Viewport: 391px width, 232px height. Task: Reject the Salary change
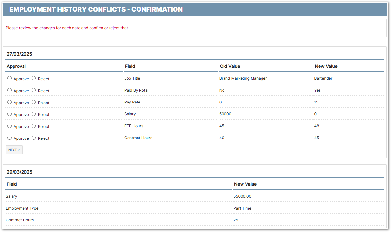pyautogui.click(x=34, y=114)
